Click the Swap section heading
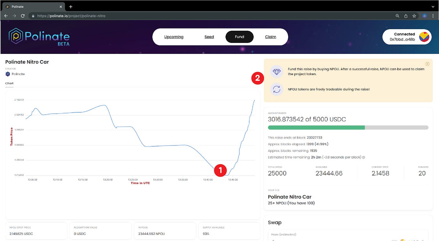Viewport: 439px width, 245px height. [x=275, y=222]
